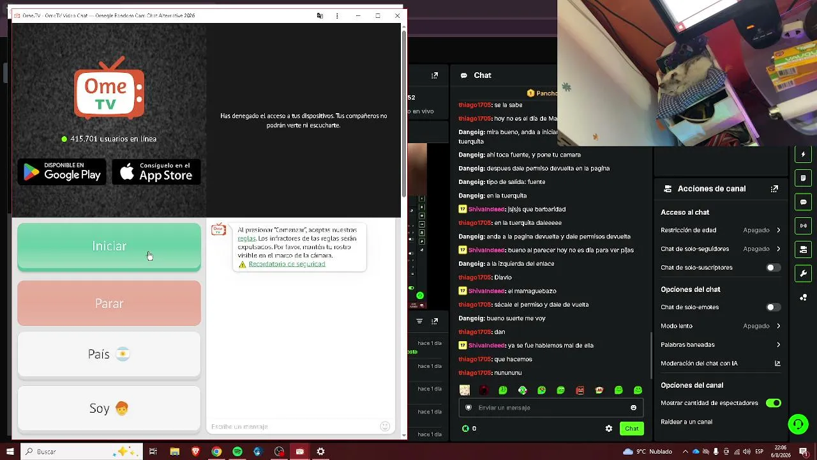817x460 pixels.
Task: Open the OmeTV window three-dot menu
Action: coord(337,15)
